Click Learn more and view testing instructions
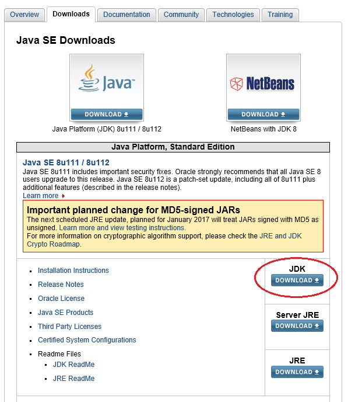This screenshot has height=402, width=348. (122, 228)
